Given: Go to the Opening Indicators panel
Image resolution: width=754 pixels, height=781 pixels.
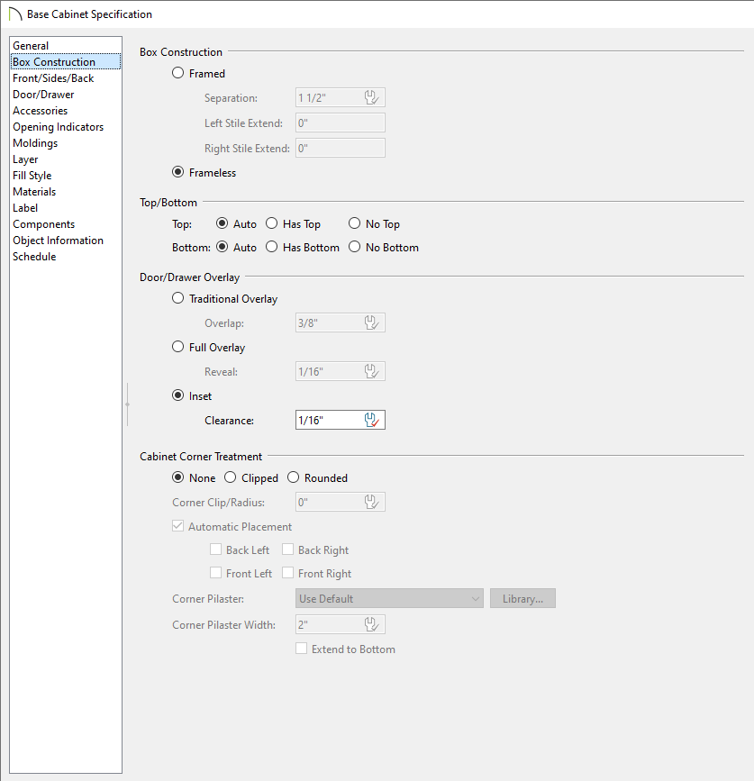Looking at the screenshot, I should (x=65, y=127).
